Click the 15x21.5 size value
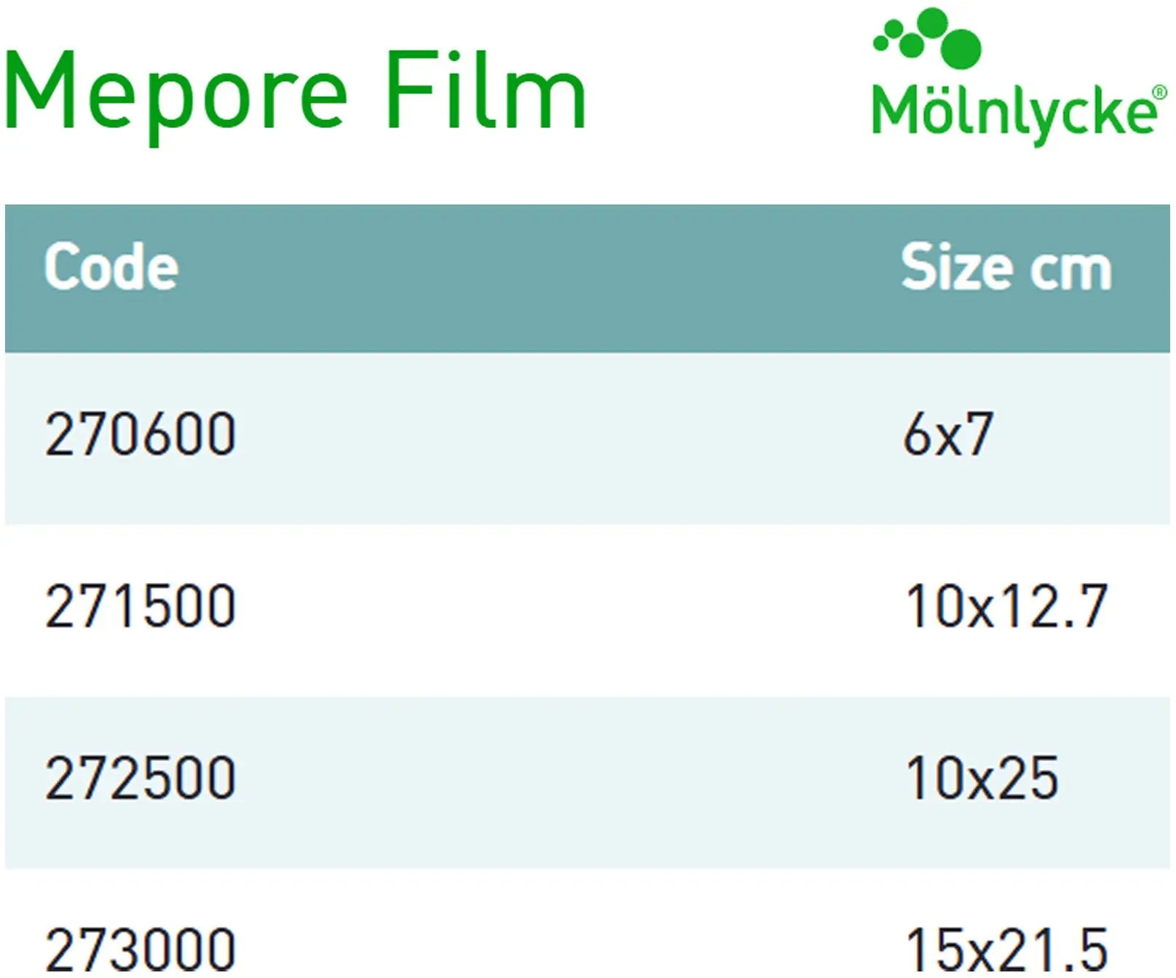This screenshot has width=1176, height=978. [x=1006, y=949]
